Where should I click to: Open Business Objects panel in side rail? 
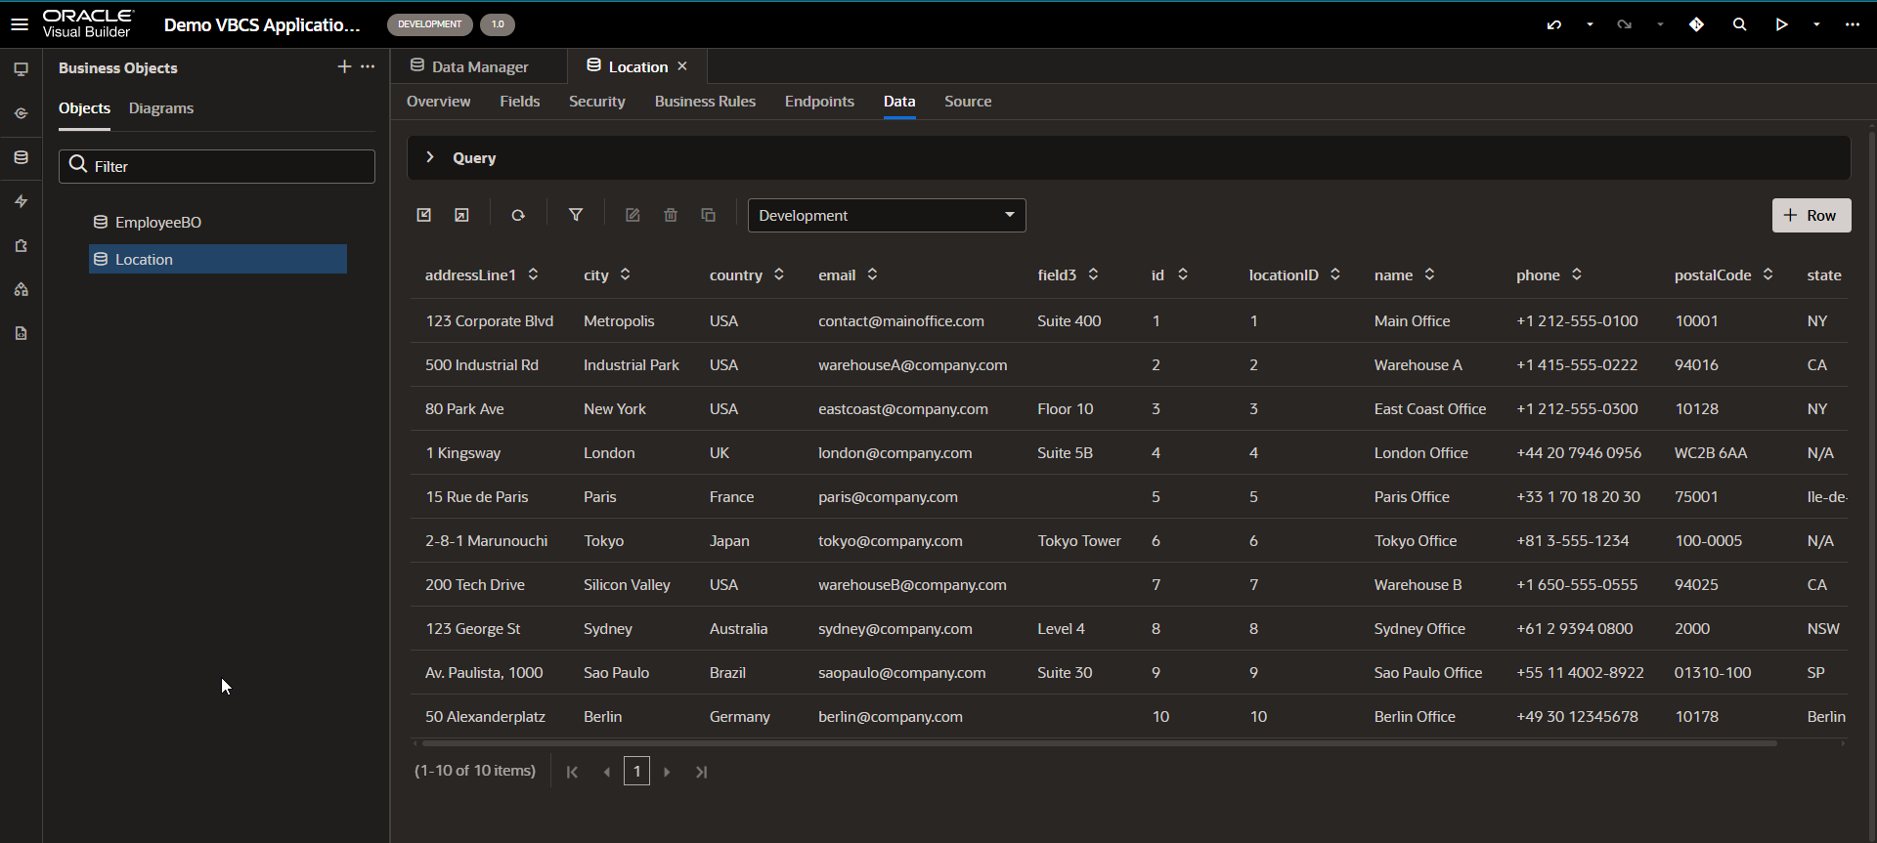tap(21, 157)
